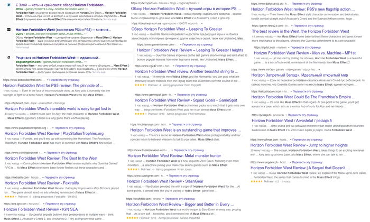Open 'The pinnacle of' androidcentral review link
The image size is (370, 222).
tap(53, 86)
